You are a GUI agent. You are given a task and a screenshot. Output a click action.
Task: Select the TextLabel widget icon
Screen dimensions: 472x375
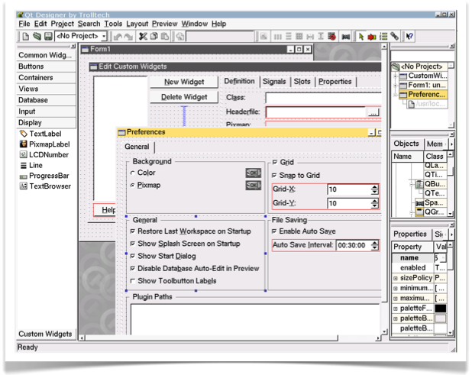pos(24,133)
